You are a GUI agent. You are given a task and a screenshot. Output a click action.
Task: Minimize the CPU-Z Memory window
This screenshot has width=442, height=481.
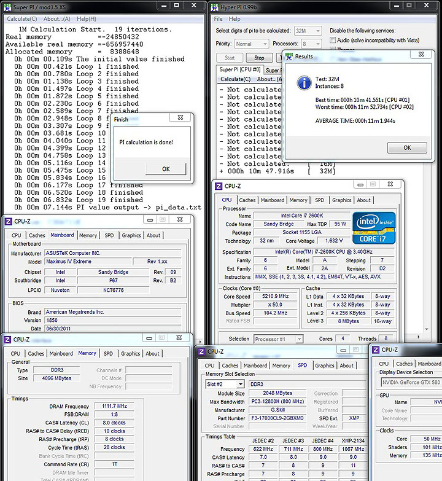click(149, 337)
